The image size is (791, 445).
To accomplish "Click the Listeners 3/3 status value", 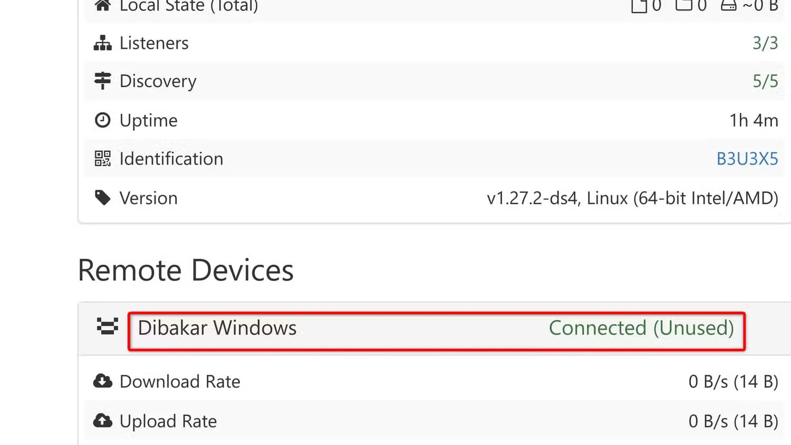I will tap(765, 43).
